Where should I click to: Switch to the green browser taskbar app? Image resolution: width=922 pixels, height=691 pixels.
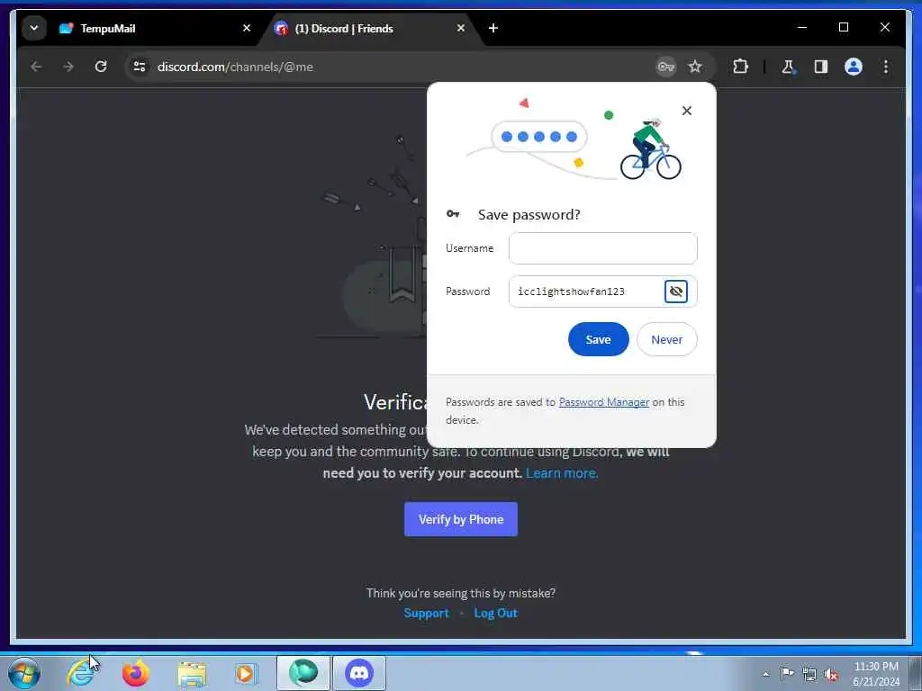pos(303,673)
